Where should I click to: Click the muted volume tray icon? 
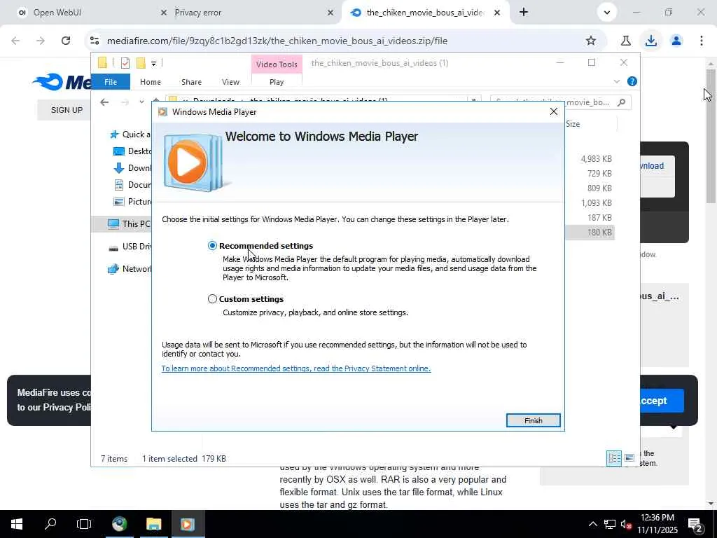tap(626, 524)
